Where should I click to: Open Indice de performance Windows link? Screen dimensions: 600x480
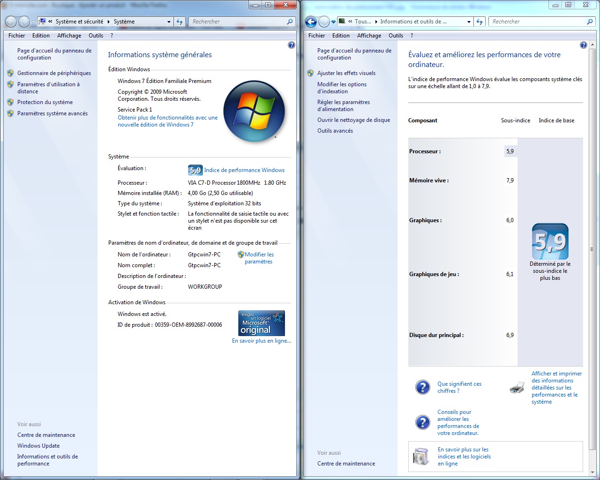[x=244, y=170]
